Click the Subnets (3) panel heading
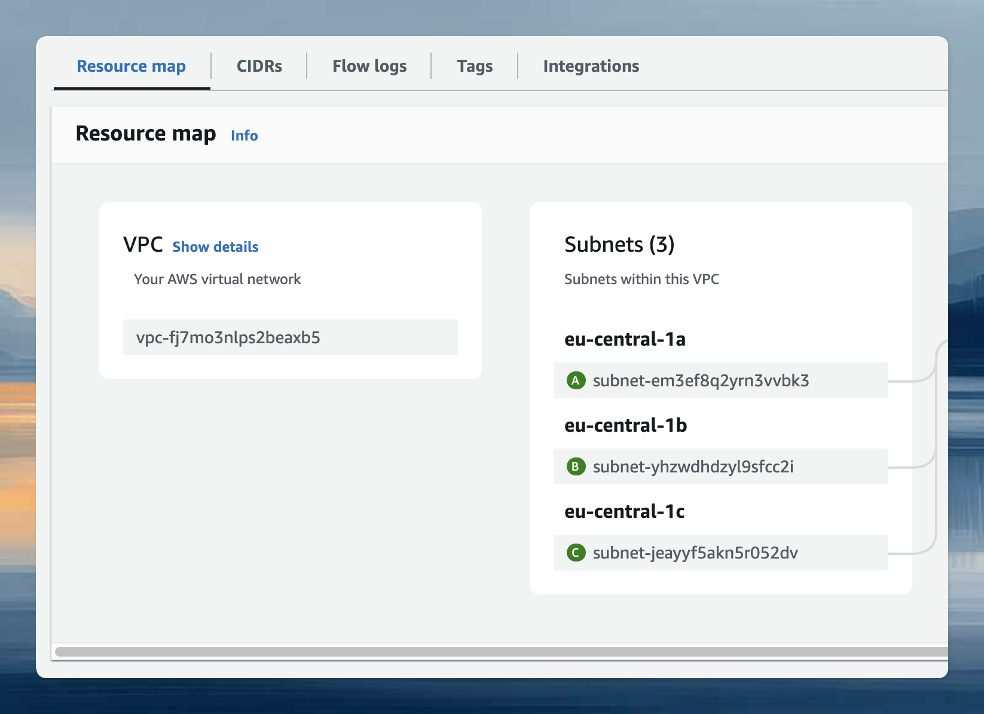This screenshot has width=984, height=714. click(619, 244)
